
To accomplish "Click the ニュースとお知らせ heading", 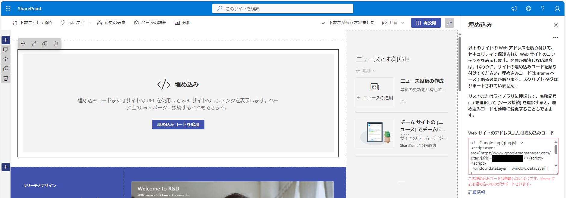I will point(383,59).
